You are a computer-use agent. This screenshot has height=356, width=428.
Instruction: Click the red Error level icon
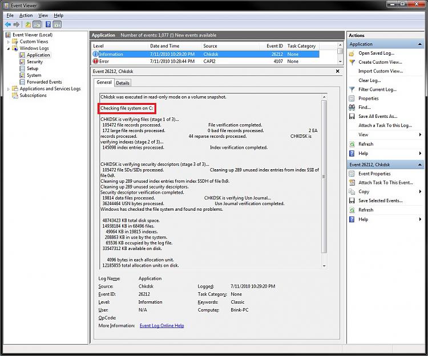click(95, 62)
